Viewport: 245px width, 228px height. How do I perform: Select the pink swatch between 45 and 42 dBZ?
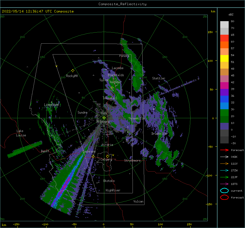pos(224,79)
